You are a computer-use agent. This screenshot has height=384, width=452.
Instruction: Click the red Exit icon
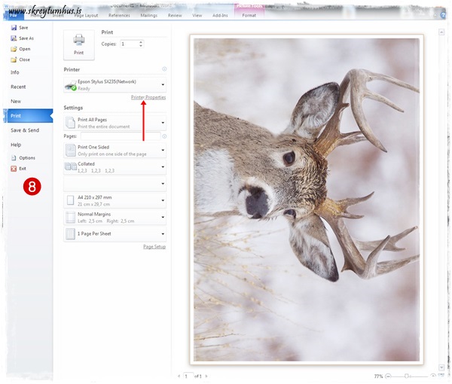[x=13, y=169]
